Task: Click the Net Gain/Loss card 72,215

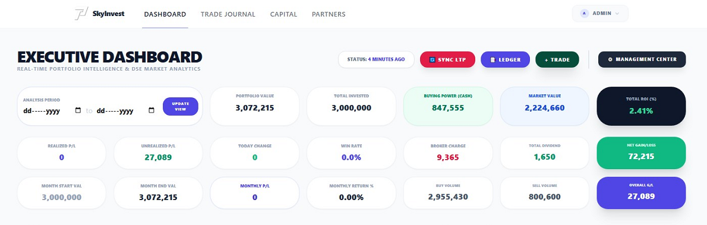Action: [641, 153]
